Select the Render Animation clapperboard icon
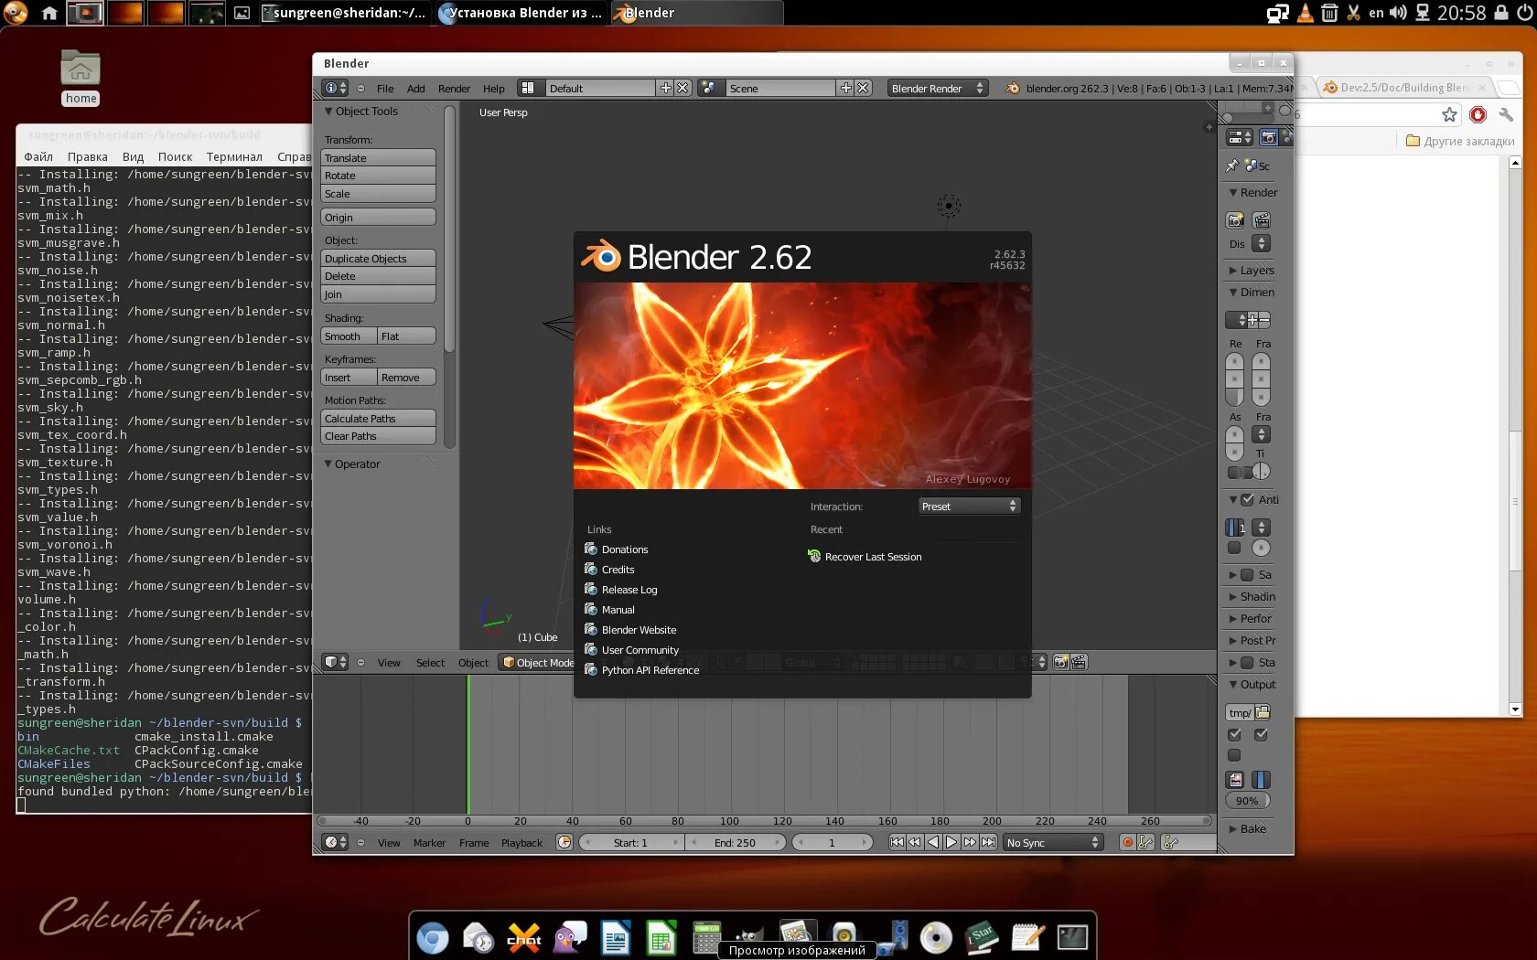This screenshot has width=1537, height=960. 1262,219
